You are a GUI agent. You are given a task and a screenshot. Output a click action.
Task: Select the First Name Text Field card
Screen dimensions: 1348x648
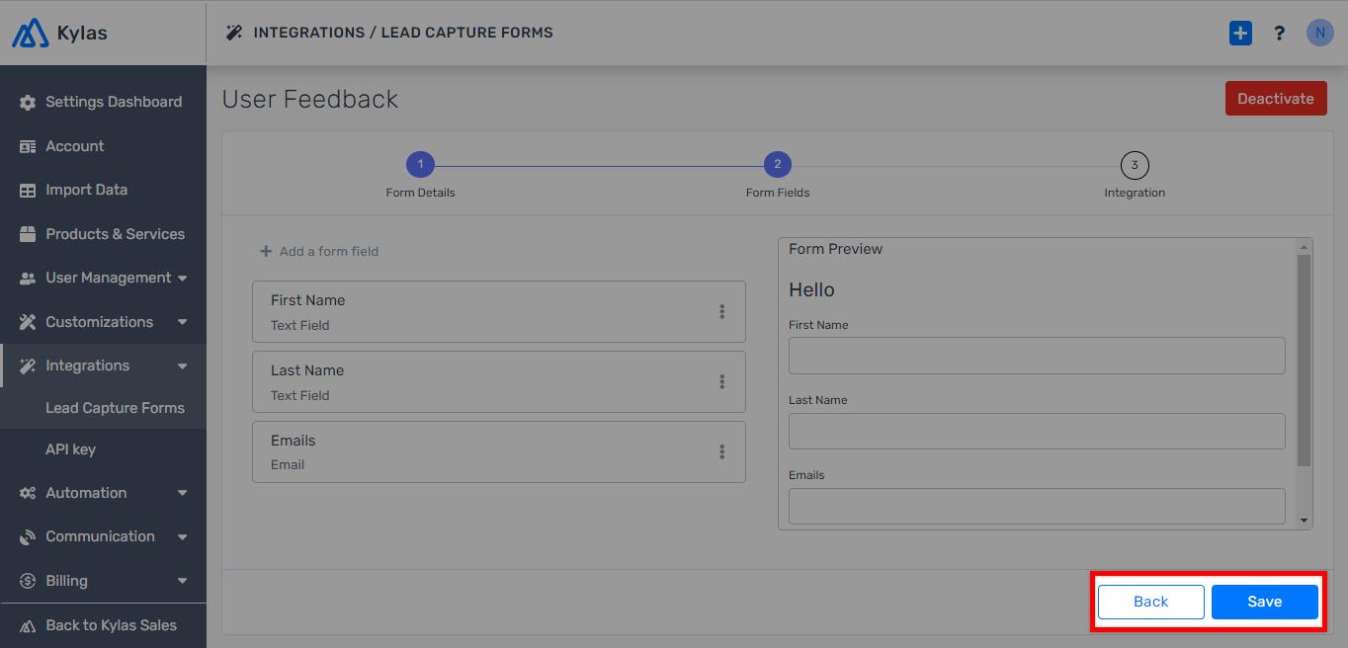499,311
